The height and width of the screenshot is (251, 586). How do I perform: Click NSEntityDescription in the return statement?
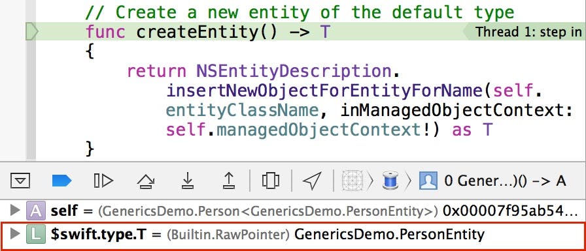pyautogui.click(x=294, y=71)
